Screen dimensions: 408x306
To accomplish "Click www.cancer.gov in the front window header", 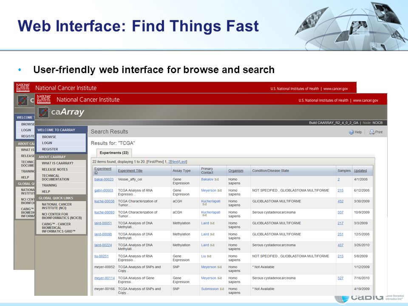I will 365,100.
